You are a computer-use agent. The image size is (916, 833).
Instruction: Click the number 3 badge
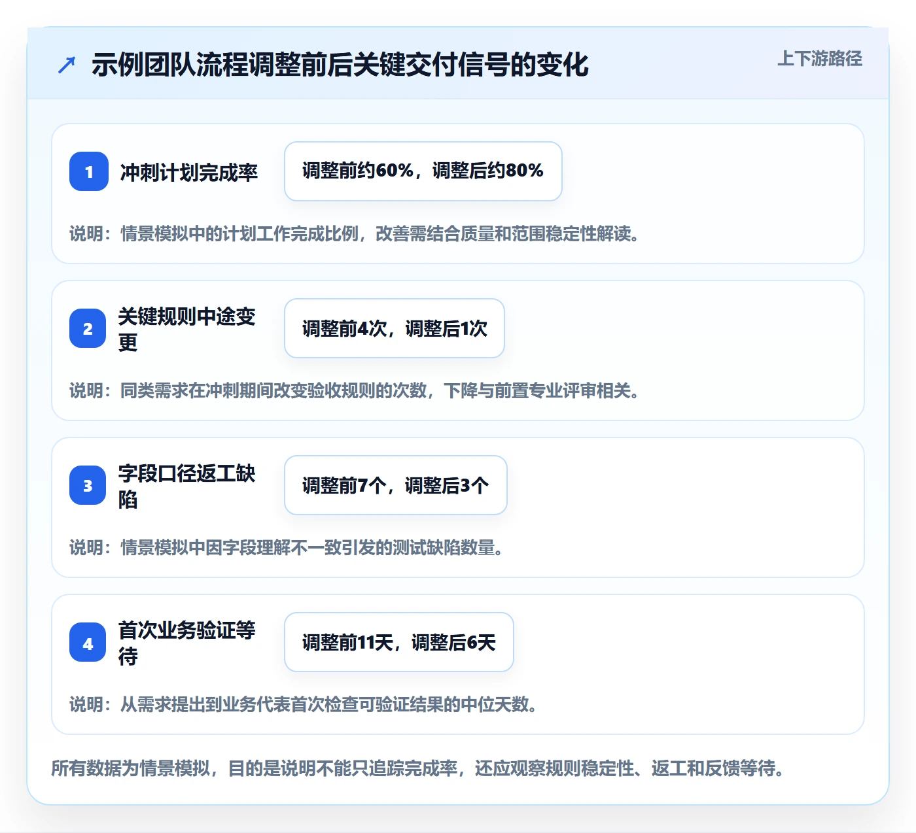click(x=88, y=485)
